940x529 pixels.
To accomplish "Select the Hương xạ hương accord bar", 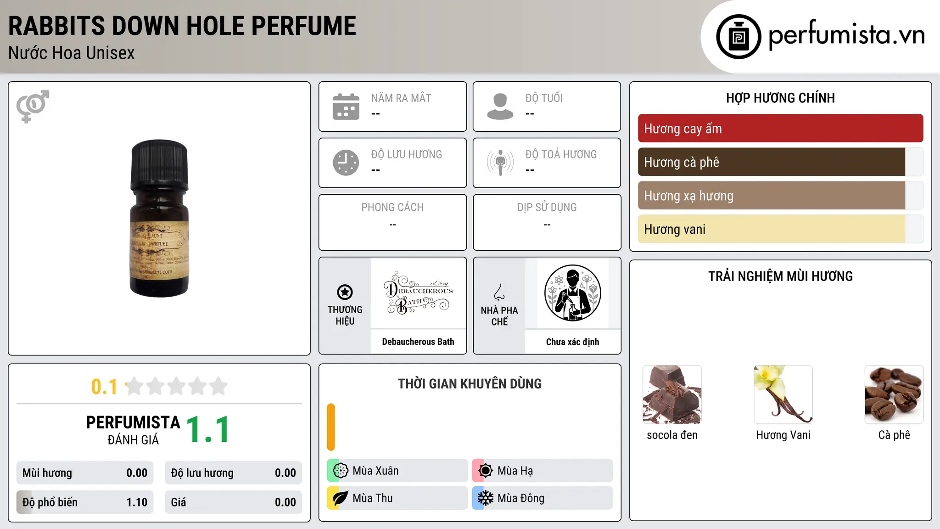I will point(780,196).
